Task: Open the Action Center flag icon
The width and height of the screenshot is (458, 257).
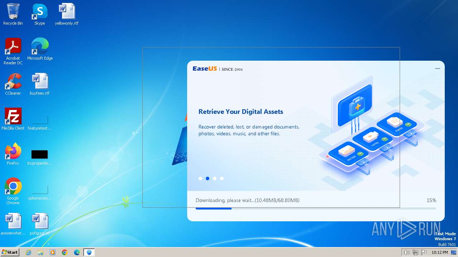Action: (x=424, y=252)
